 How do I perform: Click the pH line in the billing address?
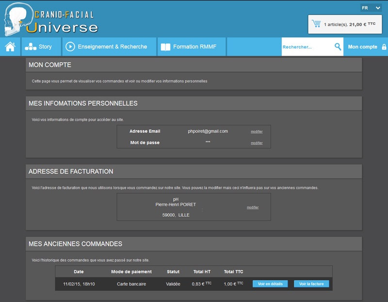[176, 199]
